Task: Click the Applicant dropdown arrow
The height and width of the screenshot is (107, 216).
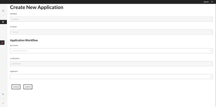Action: (211, 76)
